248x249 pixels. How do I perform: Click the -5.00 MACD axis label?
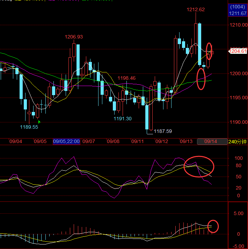pos(239,247)
